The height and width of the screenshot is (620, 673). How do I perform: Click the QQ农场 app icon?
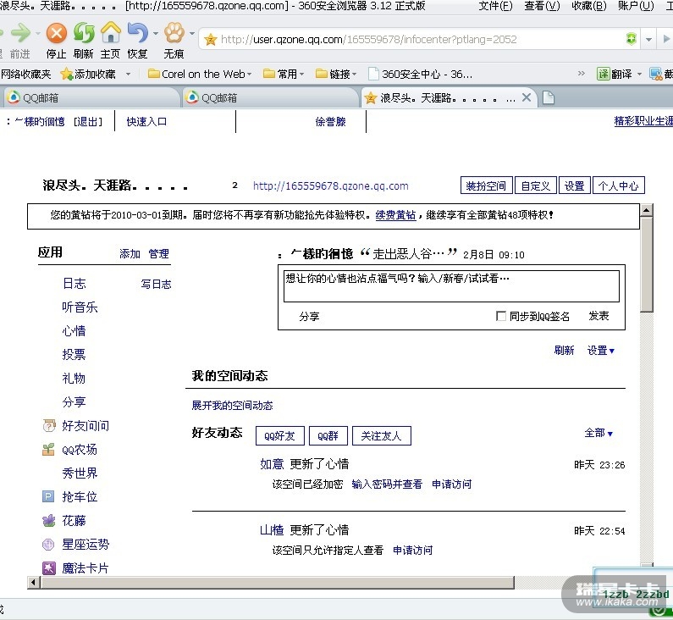pos(48,450)
